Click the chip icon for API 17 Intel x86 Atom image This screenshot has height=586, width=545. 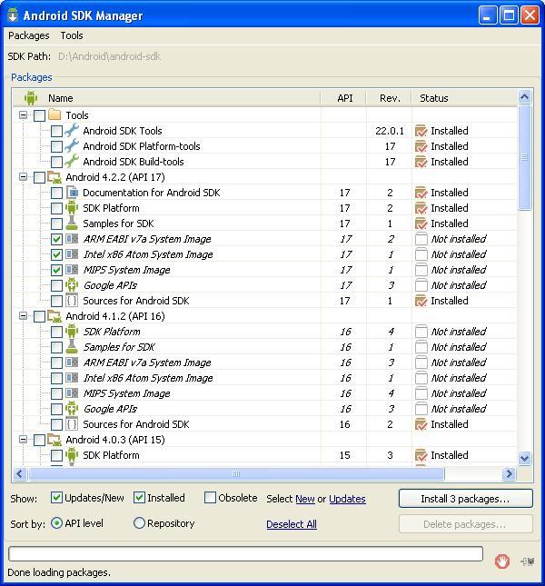point(72,254)
